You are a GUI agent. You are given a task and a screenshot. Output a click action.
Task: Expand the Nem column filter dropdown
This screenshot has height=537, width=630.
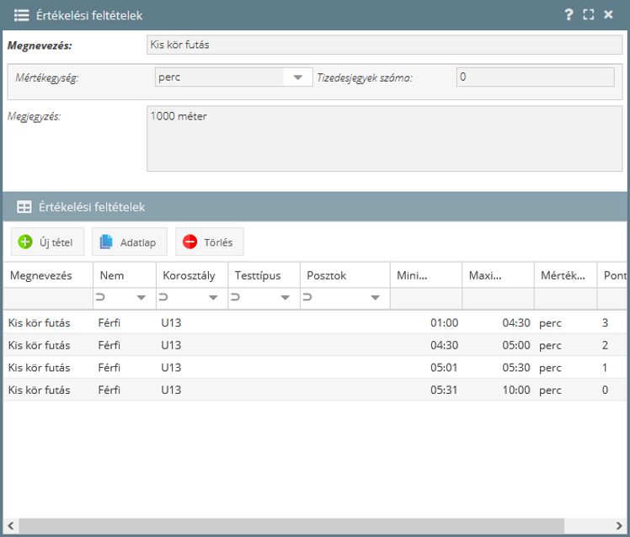[141, 298]
